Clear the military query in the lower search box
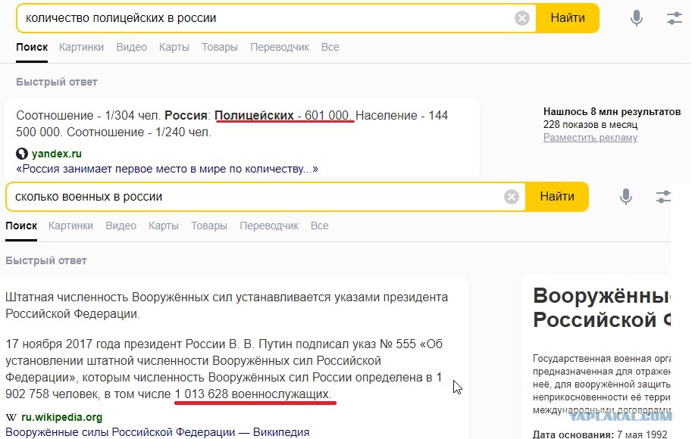The image size is (692, 439). click(511, 197)
